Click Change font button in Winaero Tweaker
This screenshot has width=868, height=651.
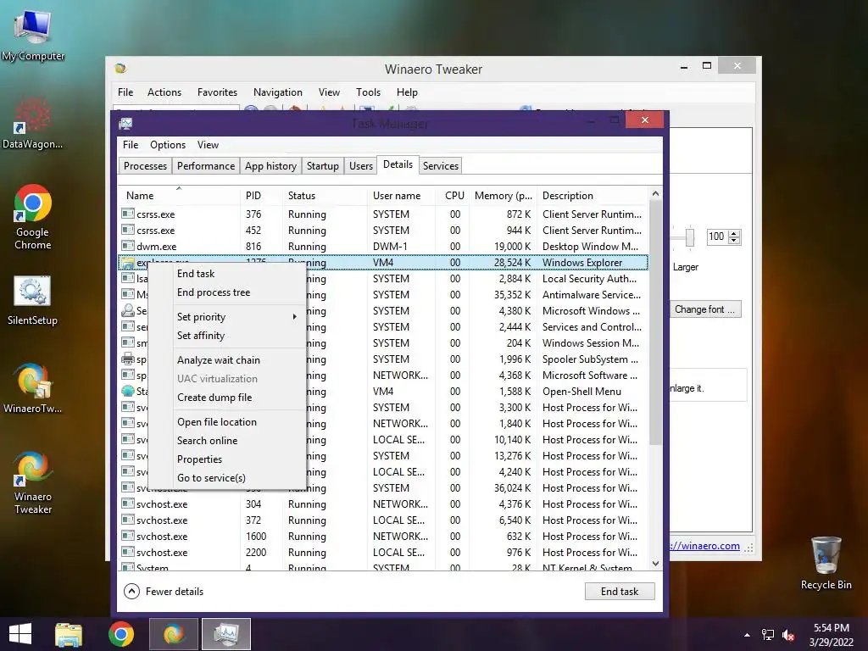[704, 309]
